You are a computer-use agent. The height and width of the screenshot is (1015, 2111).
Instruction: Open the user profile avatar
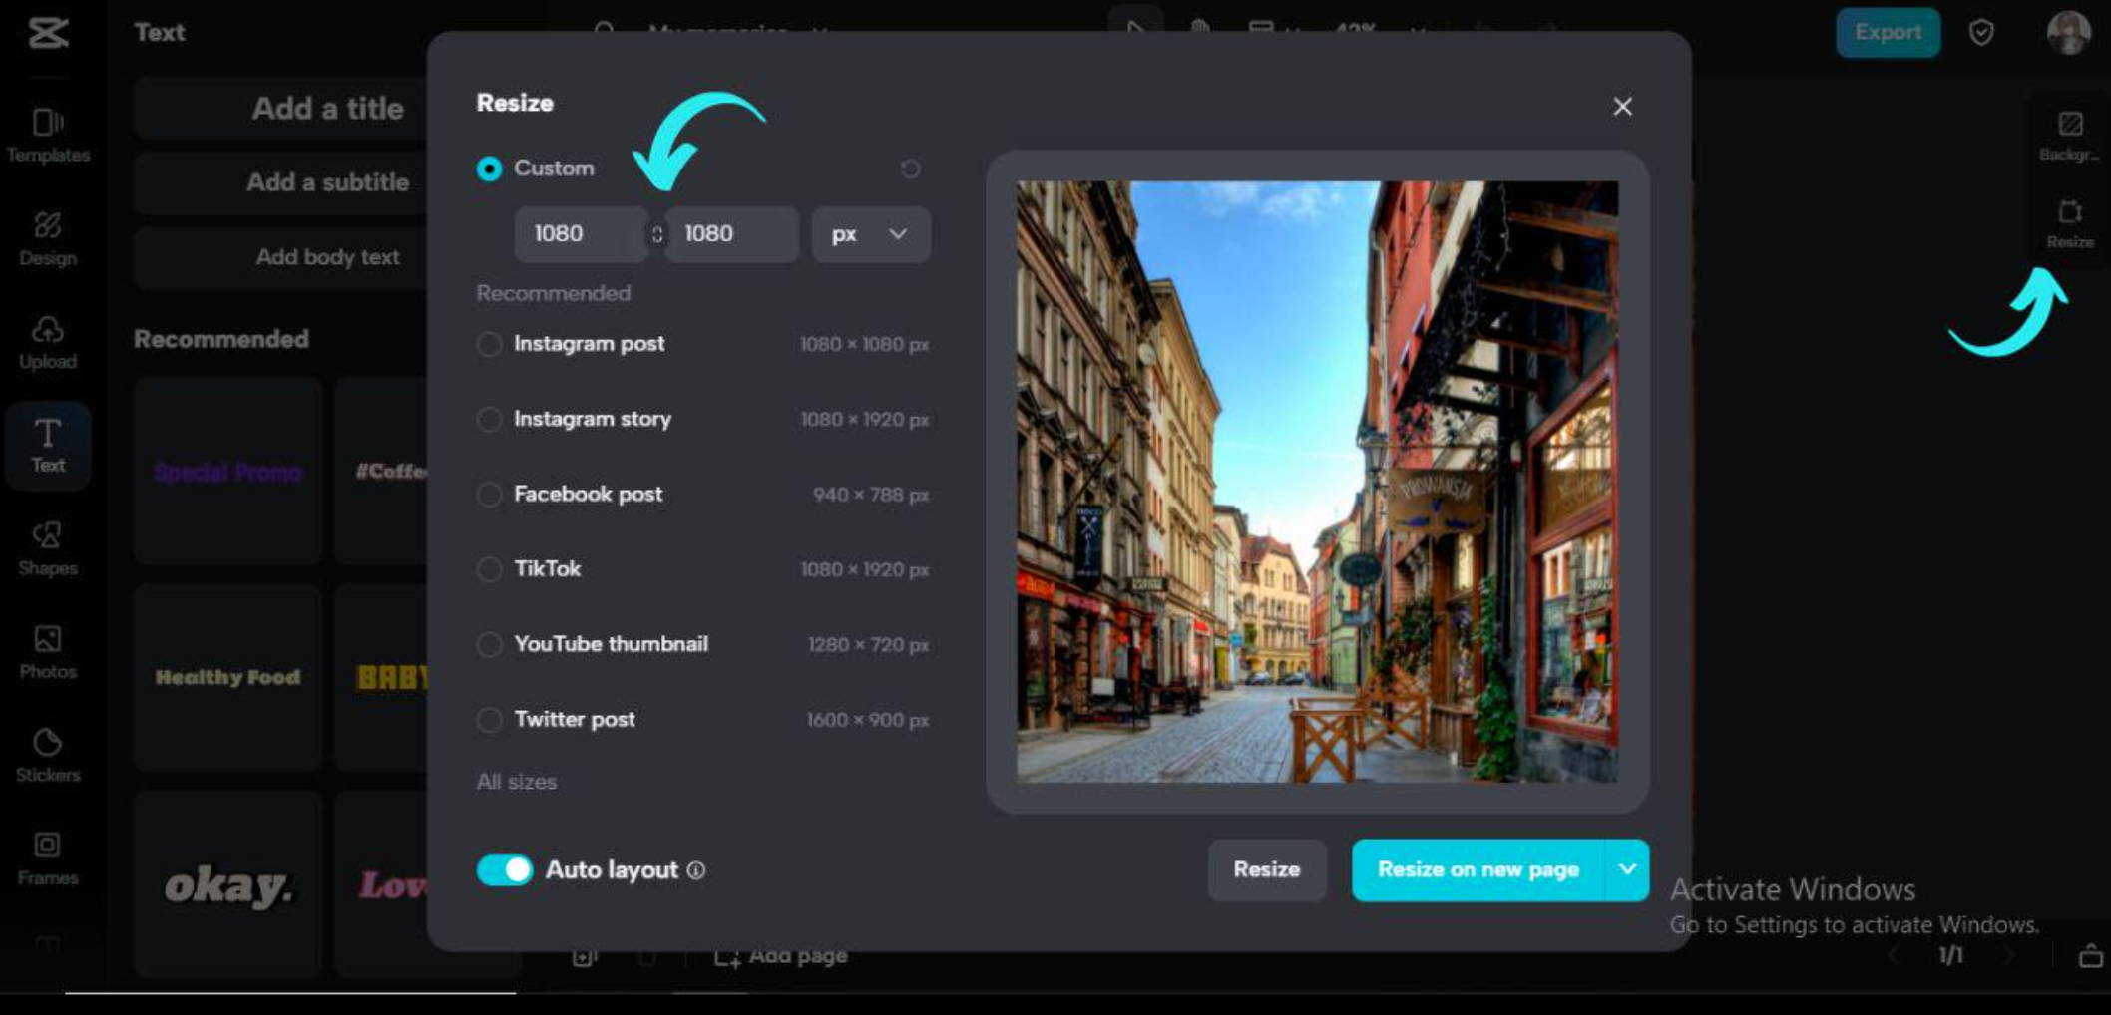(x=2068, y=33)
